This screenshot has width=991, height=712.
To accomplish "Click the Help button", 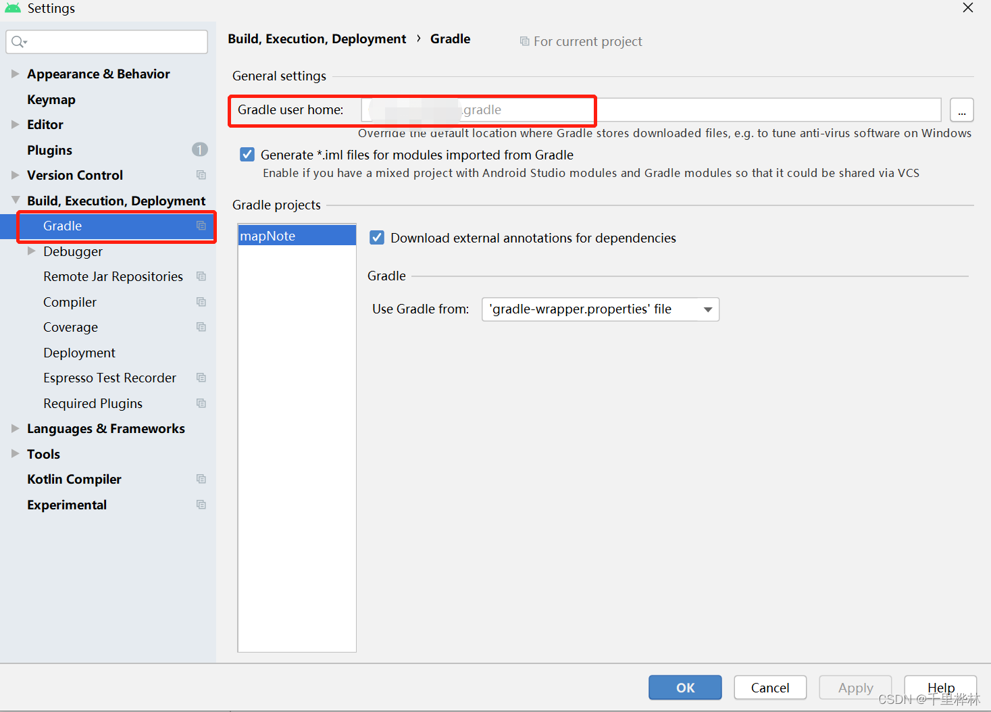I will pyautogui.click(x=940, y=688).
